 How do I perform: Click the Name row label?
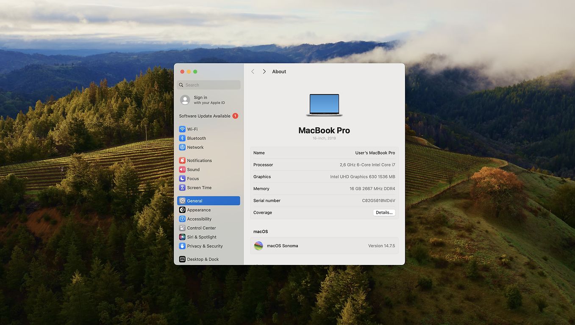coord(259,153)
